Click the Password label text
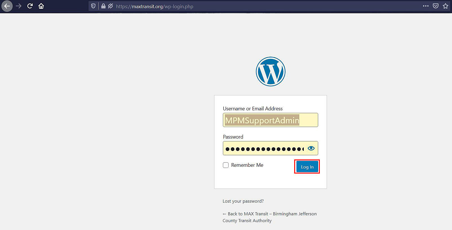 tap(233, 137)
